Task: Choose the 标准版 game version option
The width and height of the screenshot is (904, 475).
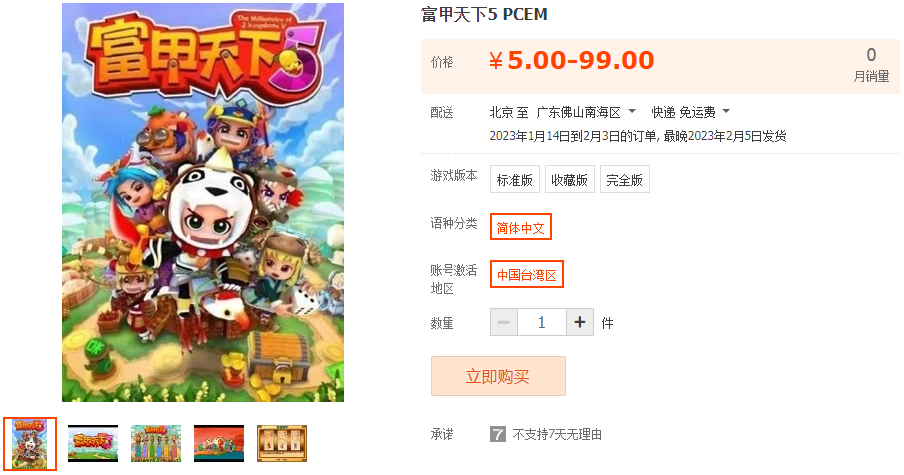Action: pyautogui.click(x=514, y=179)
